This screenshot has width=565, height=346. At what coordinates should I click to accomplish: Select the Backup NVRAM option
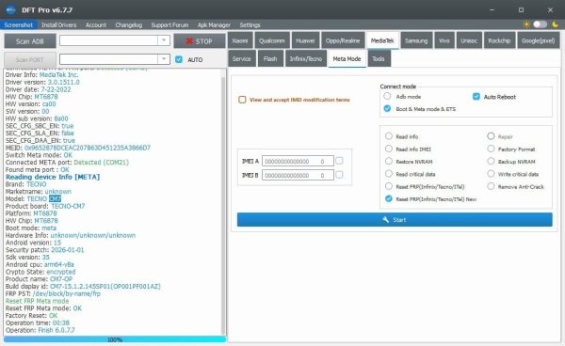click(x=491, y=161)
